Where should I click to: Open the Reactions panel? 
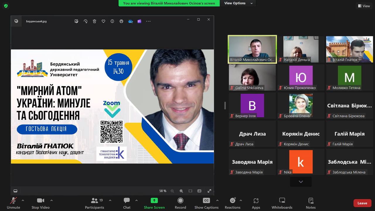pyautogui.click(x=233, y=203)
